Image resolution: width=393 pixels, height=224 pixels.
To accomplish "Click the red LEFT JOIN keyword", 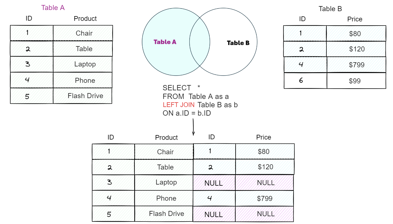I will (x=179, y=105).
